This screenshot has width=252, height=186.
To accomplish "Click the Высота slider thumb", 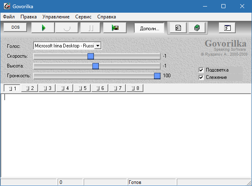I will coord(96,66).
